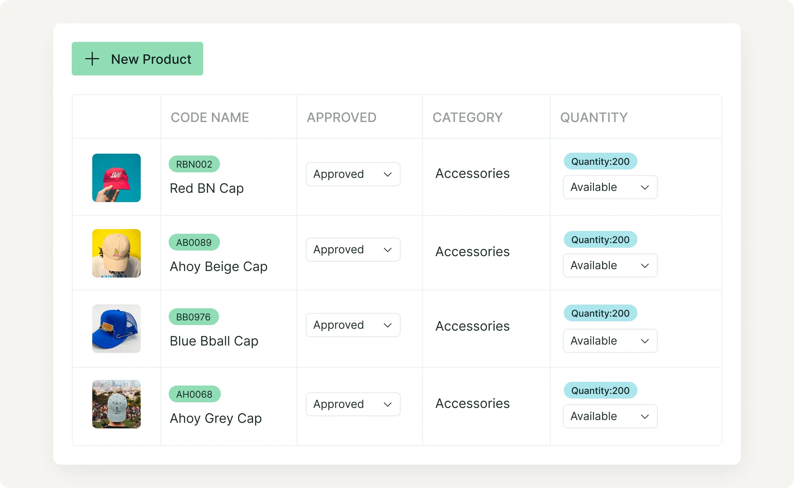Screen dimensions: 794x488
Task: Open Approved dropdown for Ahoy Grey Cap
Action: [353, 404]
